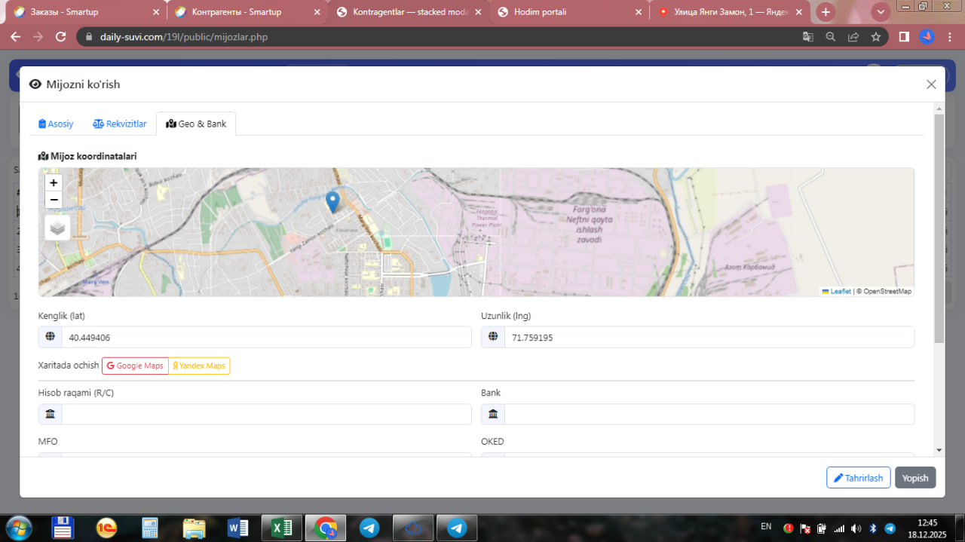The height and width of the screenshot is (542, 965).
Task: Open Chrome tab search dropdown
Action: click(x=881, y=12)
